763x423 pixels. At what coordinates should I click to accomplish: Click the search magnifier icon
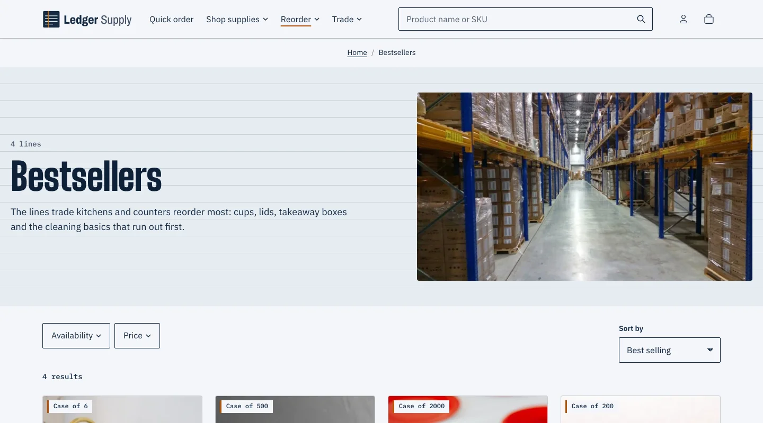pyautogui.click(x=641, y=19)
